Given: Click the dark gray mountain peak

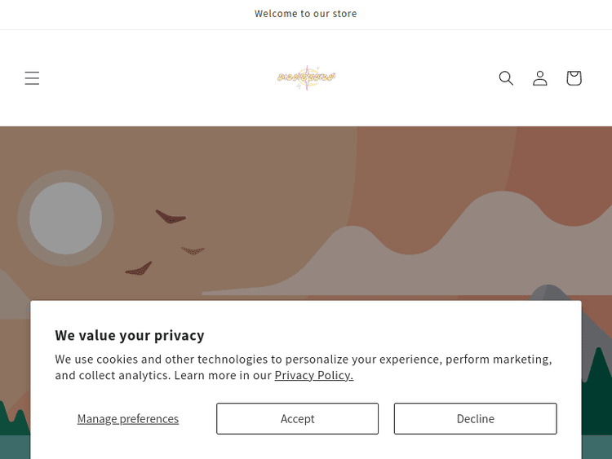Looking at the screenshot, I should click(549, 293).
